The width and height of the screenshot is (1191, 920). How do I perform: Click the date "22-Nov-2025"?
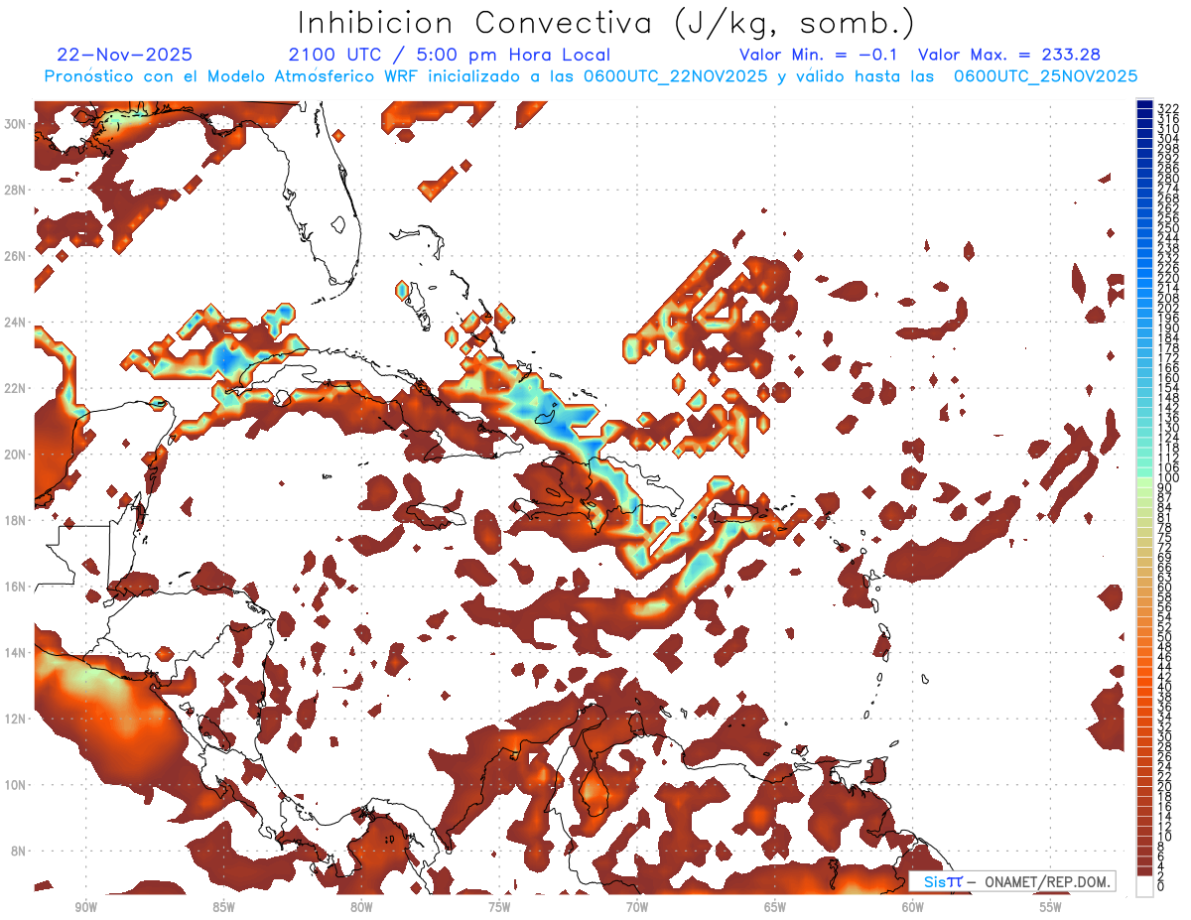point(125,55)
